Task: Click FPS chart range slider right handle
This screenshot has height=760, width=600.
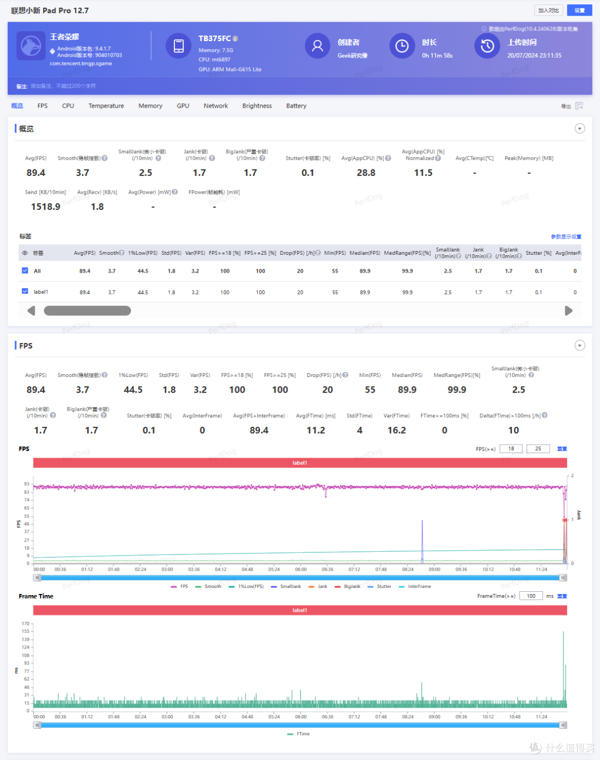Action: coord(563,578)
